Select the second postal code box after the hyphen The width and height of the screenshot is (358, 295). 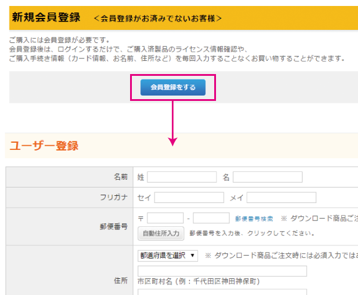pyautogui.click(x=211, y=218)
